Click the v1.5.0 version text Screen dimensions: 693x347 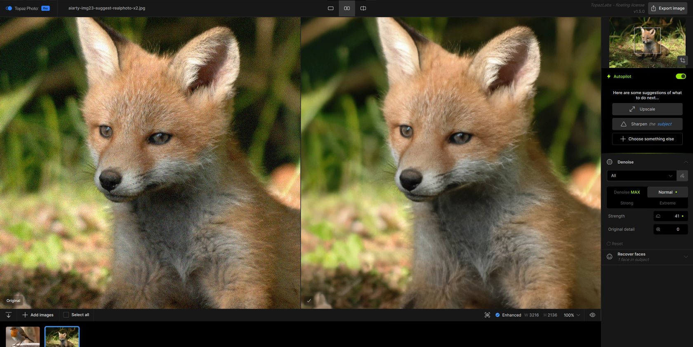639,12
